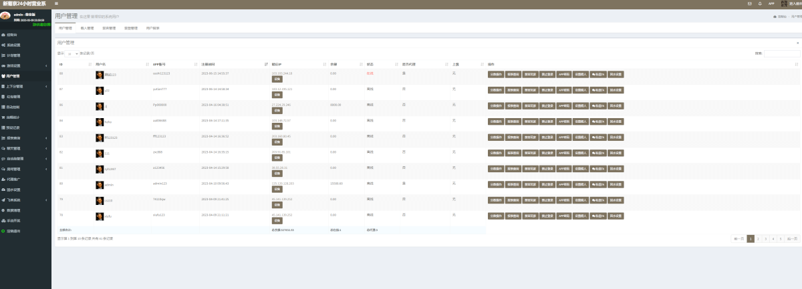The width and height of the screenshot is (802, 289).
Task: Click the 控制台 dashboard sidebar icon
Action: [x=3, y=35]
